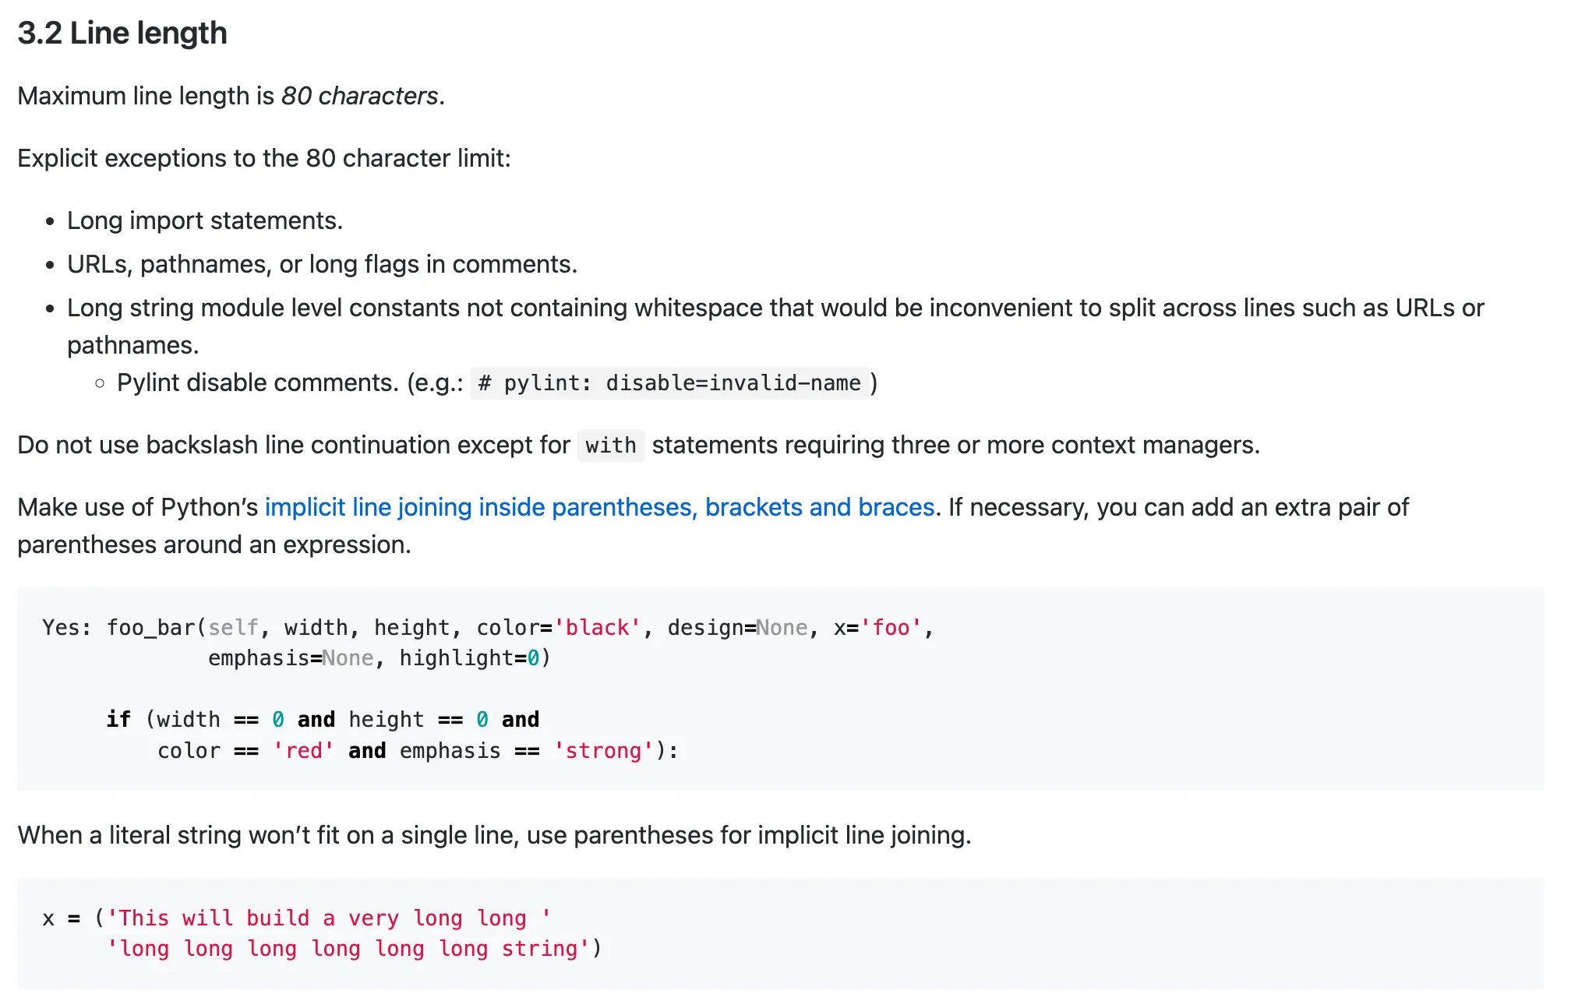The width and height of the screenshot is (1571, 1008).
Task: Click the "Explicit exceptions" paragraph
Action: point(263,158)
